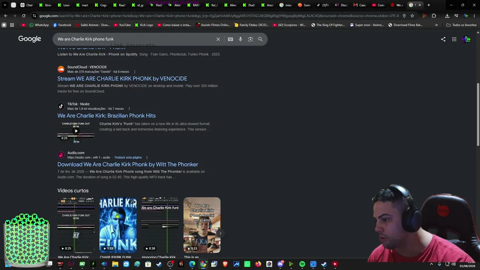480x270 pixels.
Task: Open the Google apps grid
Action: (x=454, y=39)
